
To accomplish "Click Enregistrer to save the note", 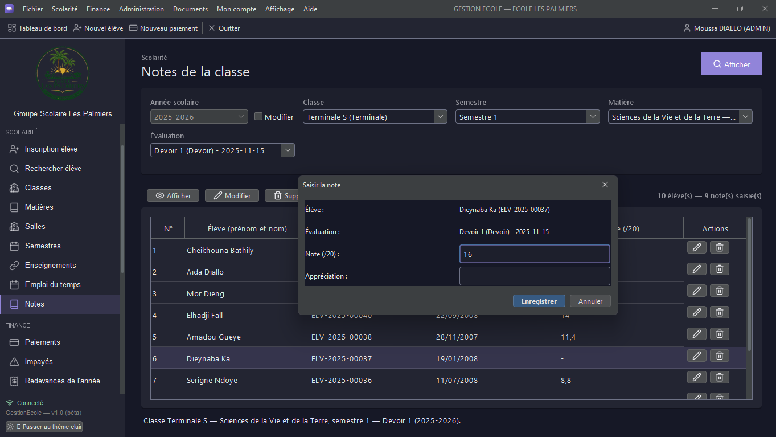I will pyautogui.click(x=539, y=301).
